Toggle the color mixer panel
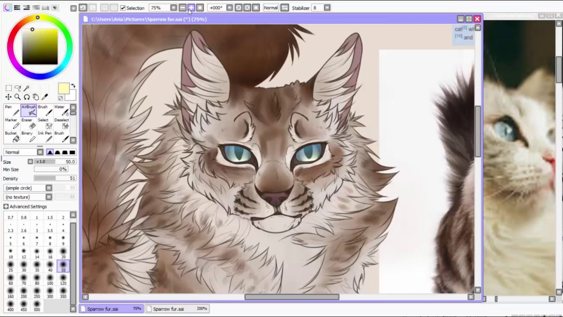This screenshot has height=317, width=563. (x=36, y=7)
